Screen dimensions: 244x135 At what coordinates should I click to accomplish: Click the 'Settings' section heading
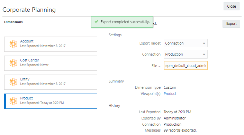[115, 35]
